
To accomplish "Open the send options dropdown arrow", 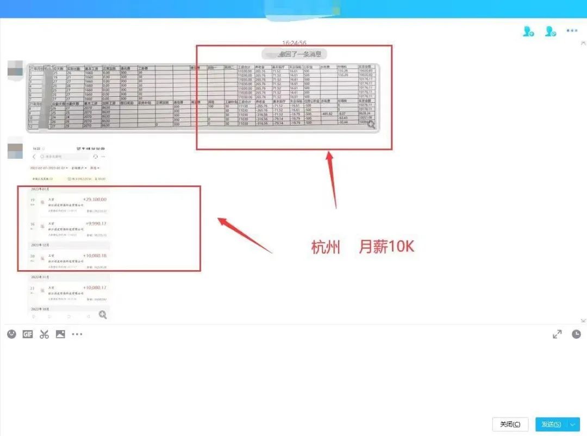I will click(x=573, y=424).
